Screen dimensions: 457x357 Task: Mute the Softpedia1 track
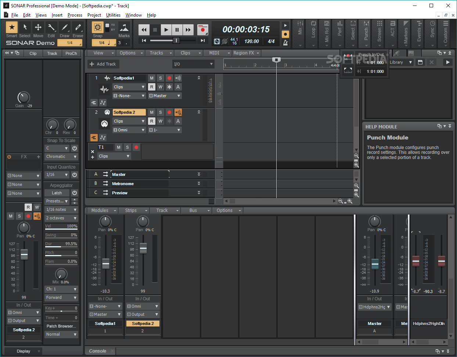(x=152, y=78)
